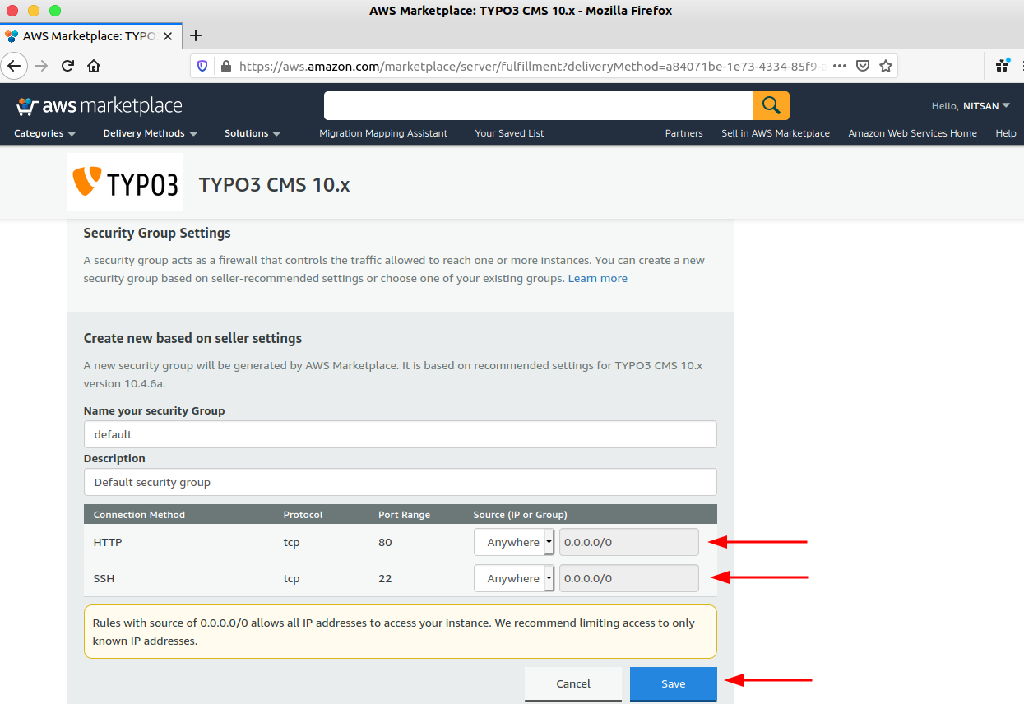Click the AWS Marketplace logo

click(x=100, y=106)
